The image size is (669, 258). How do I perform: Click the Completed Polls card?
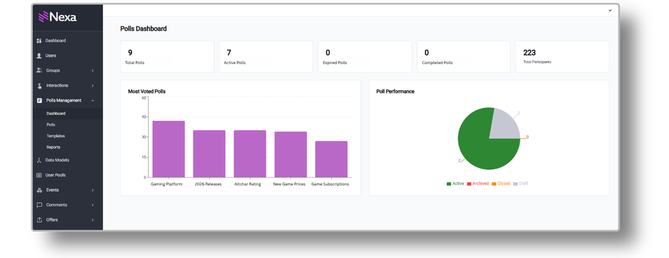[464, 57]
